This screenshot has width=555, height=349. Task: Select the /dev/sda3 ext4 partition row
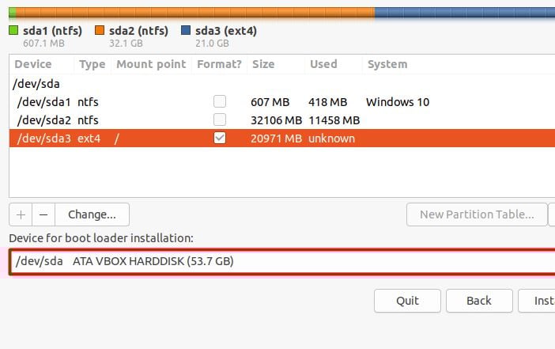(44, 138)
